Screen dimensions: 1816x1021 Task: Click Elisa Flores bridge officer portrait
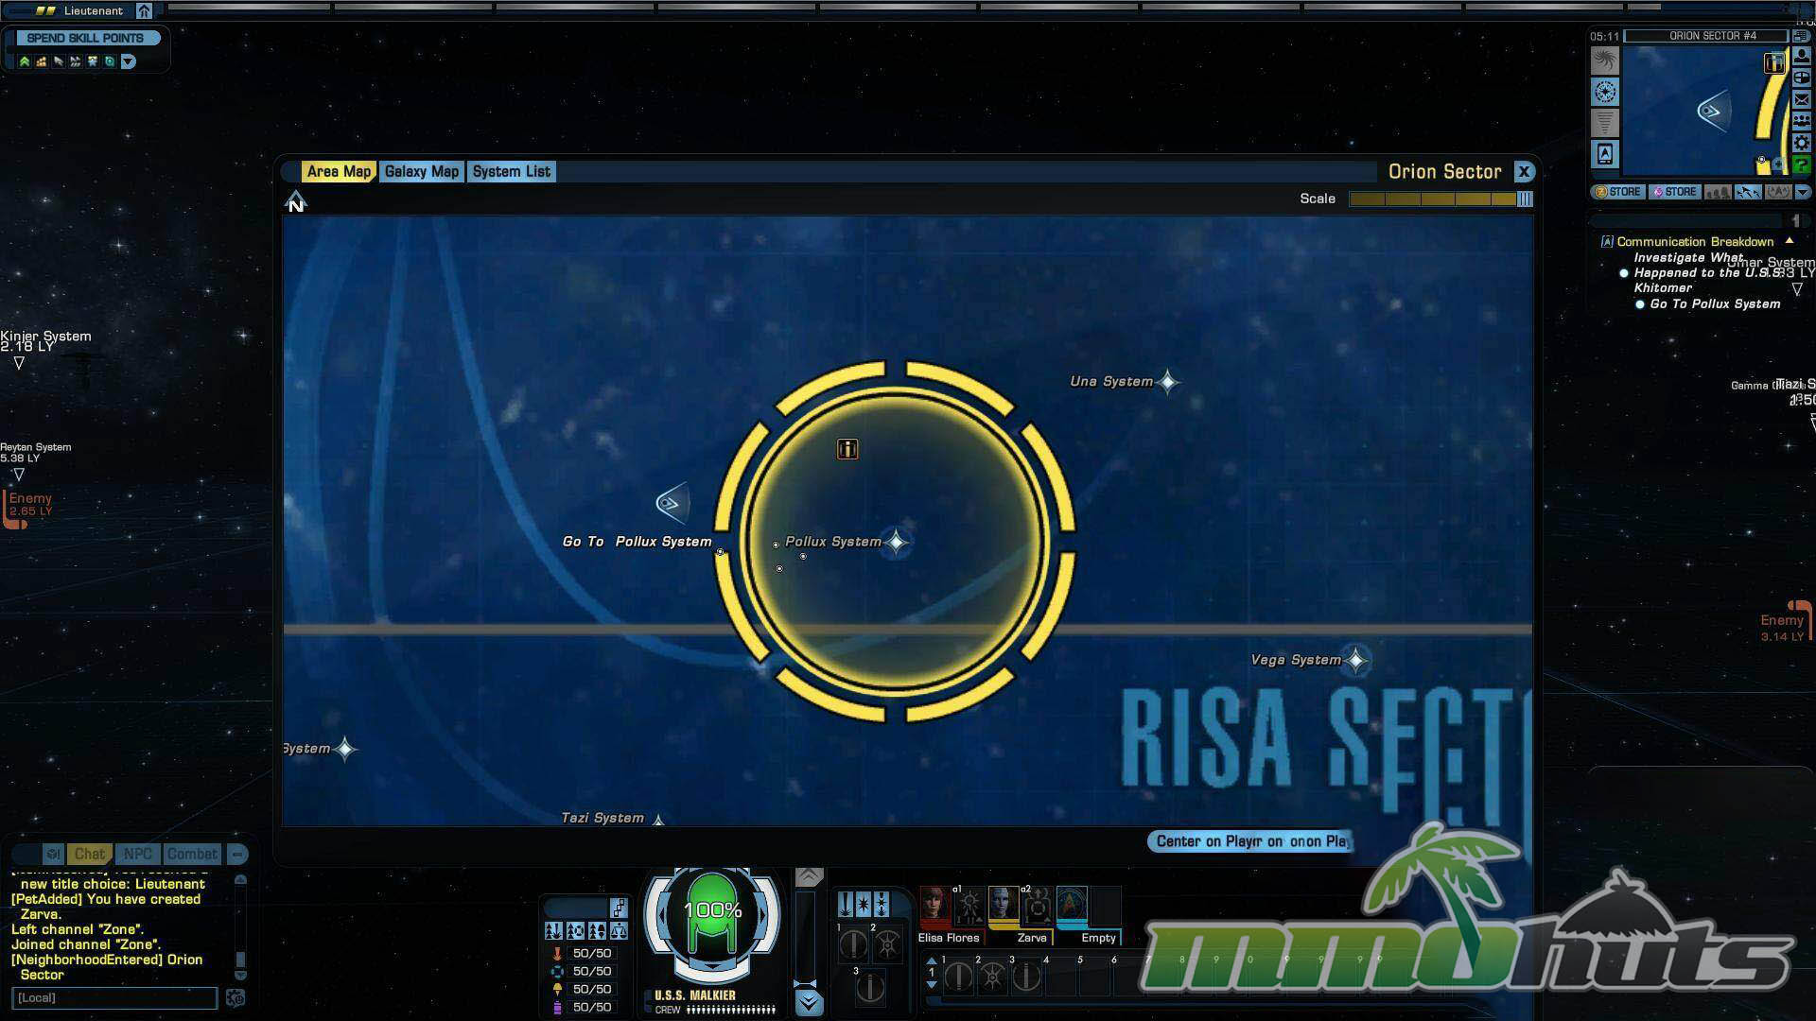coord(934,906)
